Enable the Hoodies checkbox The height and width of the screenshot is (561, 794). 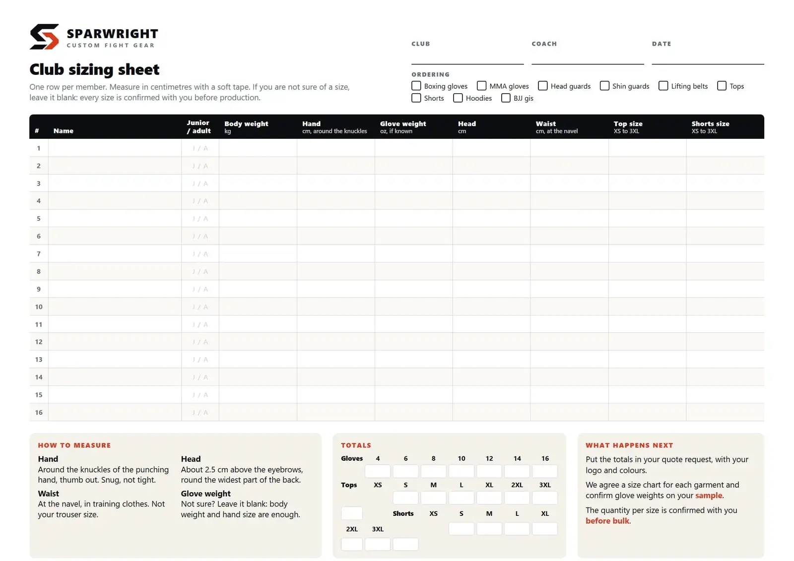[458, 98]
